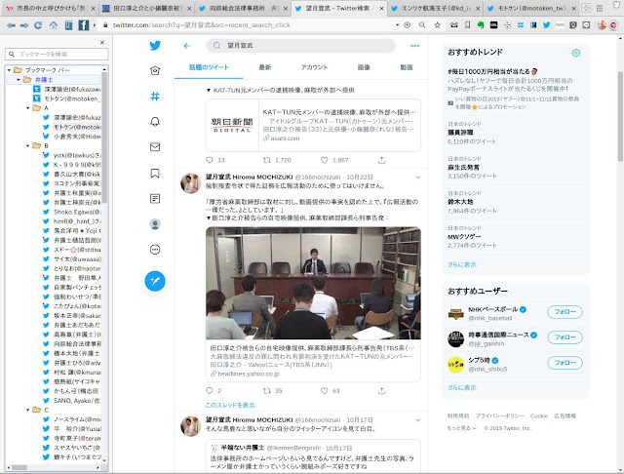Close the bookmarks side panel
Screen dimensions: 624x474
point(102,42)
